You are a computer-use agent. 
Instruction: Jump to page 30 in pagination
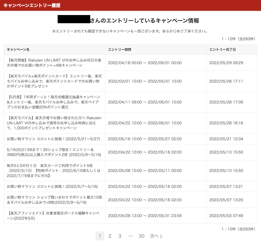pyautogui.click(x=141, y=236)
